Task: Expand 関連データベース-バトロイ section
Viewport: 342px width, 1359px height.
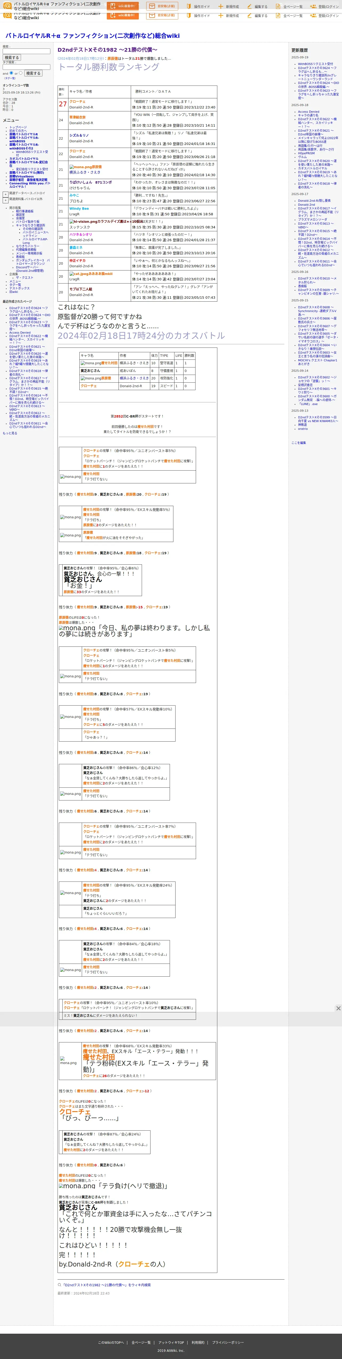Action: 5,194
